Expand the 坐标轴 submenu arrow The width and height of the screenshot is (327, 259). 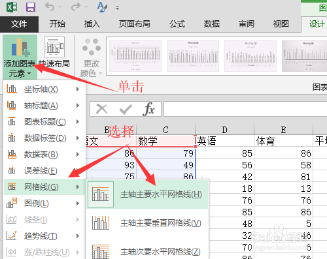(78, 89)
